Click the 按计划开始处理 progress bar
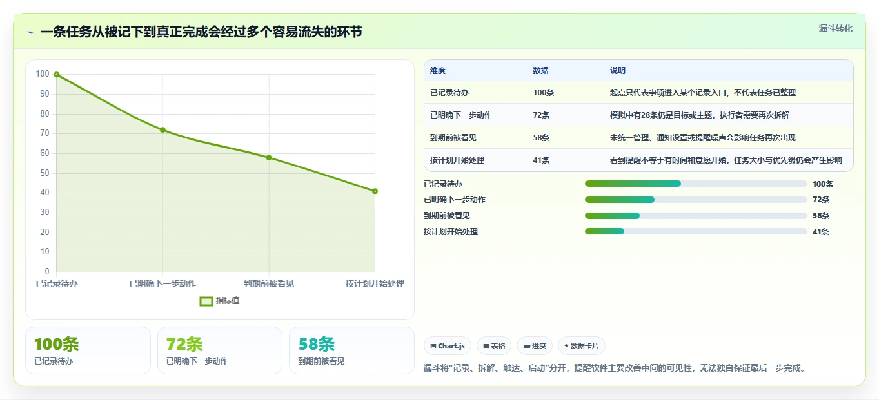The image size is (879, 400). click(696, 231)
